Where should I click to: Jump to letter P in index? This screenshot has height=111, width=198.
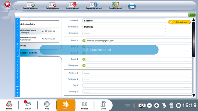click(x=17, y=65)
